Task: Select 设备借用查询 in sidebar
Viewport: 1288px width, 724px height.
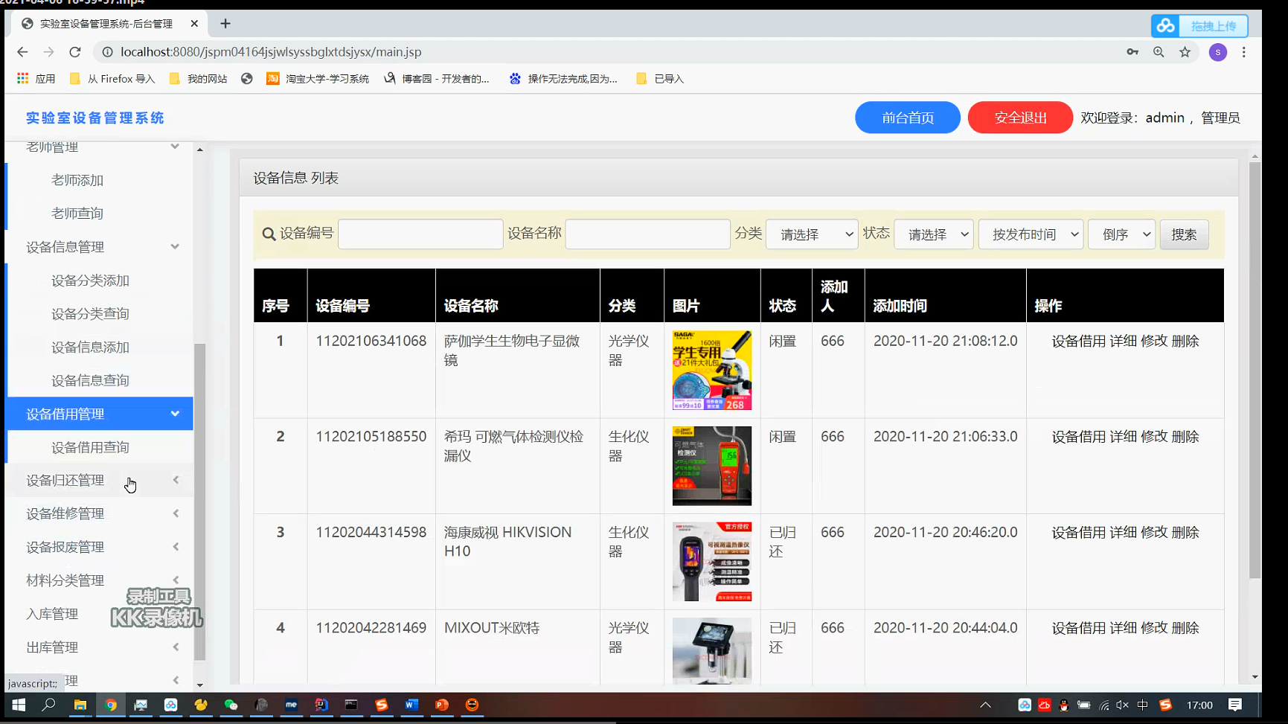Action: (90, 447)
